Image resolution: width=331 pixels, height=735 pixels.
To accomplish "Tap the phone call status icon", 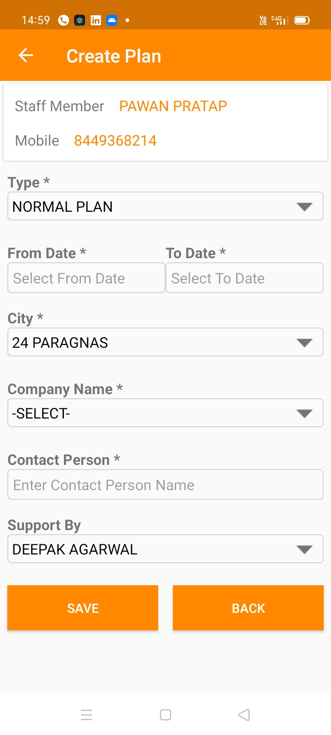I will tap(63, 20).
